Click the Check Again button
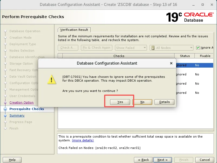The width and height of the screenshot is (217, 163). (68, 48)
